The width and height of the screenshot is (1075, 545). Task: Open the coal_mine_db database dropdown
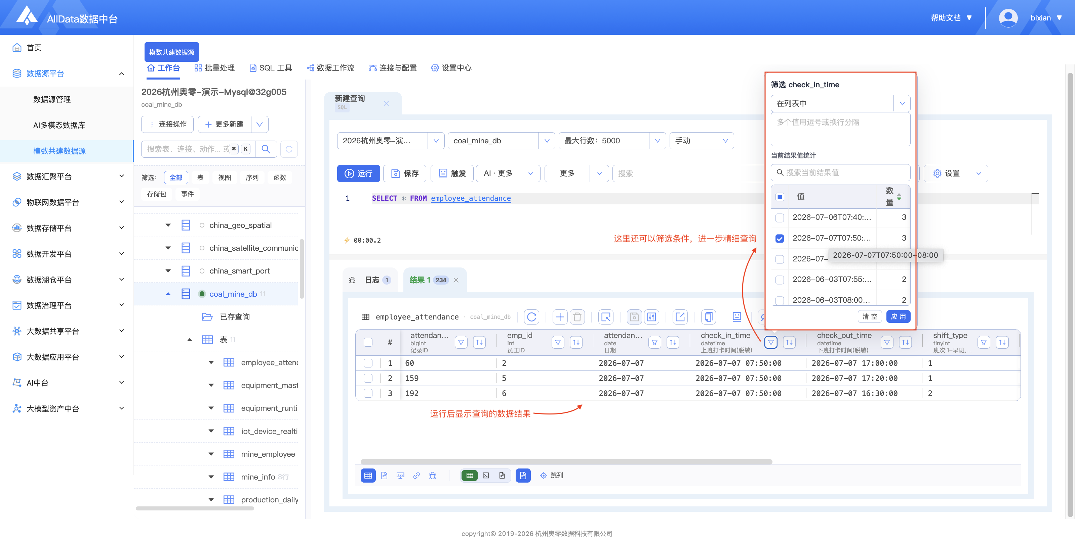click(501, 140)
